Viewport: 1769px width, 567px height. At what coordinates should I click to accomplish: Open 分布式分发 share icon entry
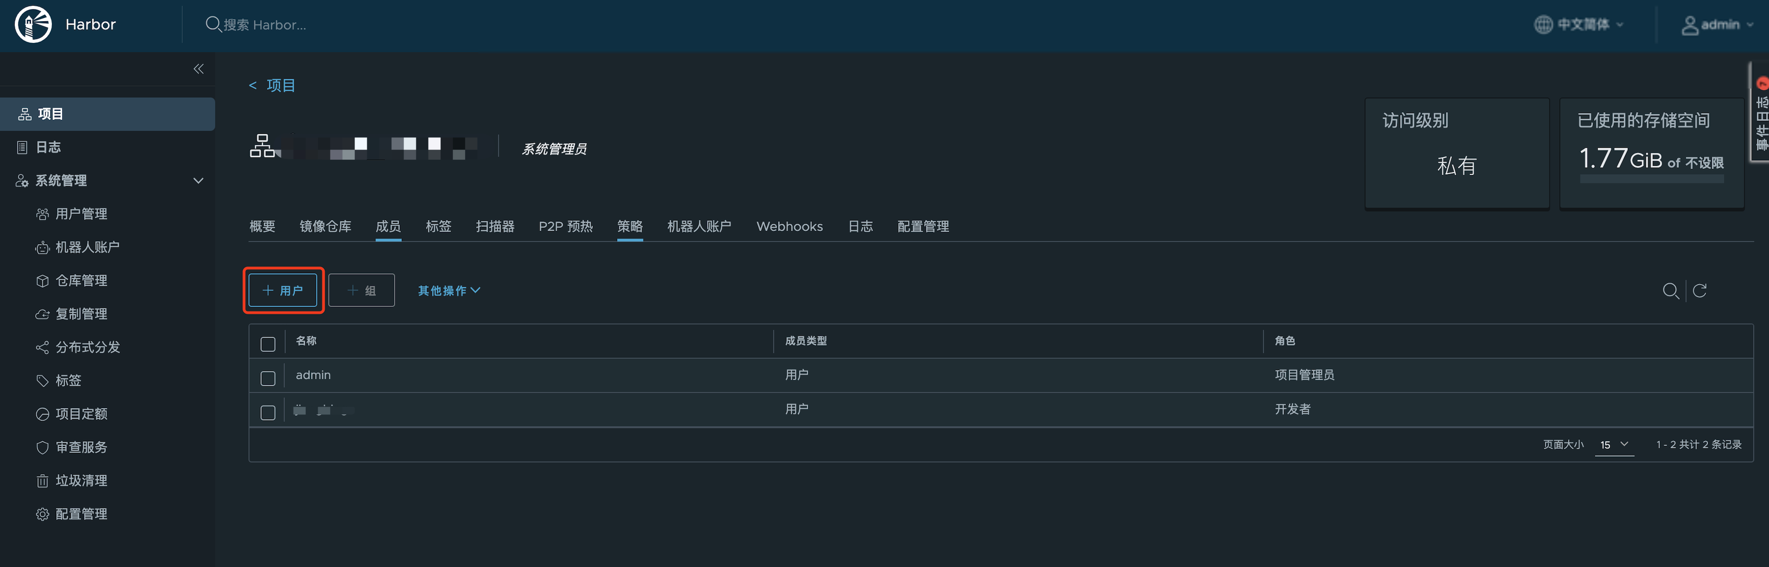tap(87, 348)
